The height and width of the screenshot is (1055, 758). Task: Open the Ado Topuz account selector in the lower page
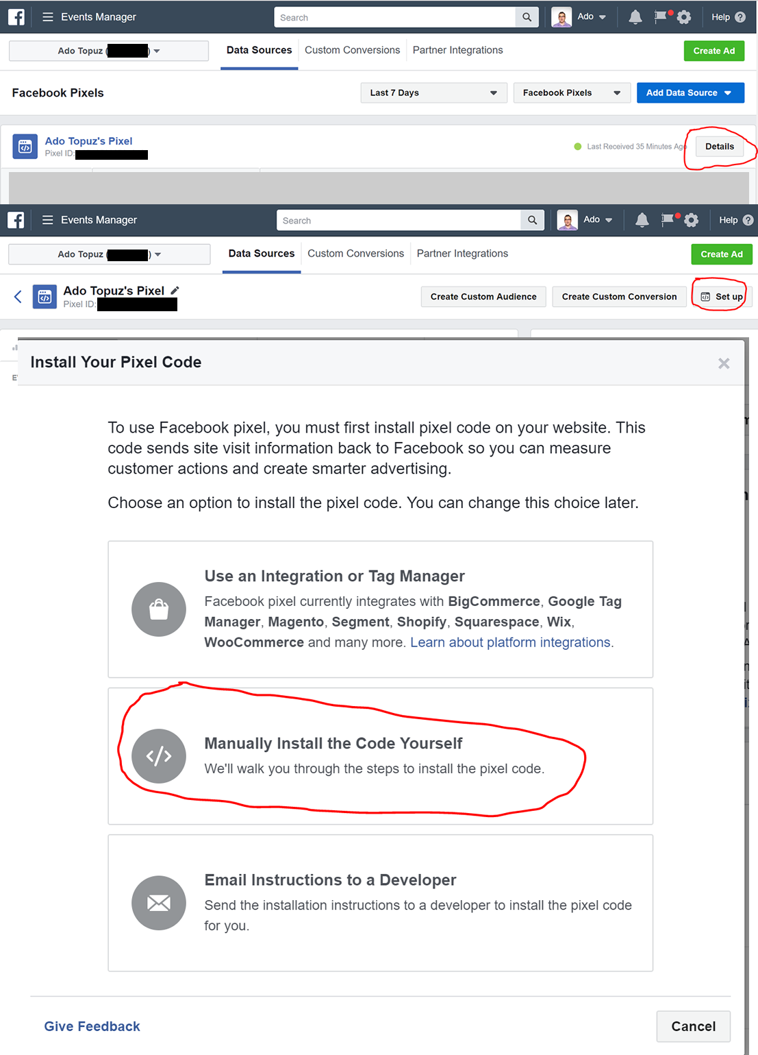tap(110, 254)
